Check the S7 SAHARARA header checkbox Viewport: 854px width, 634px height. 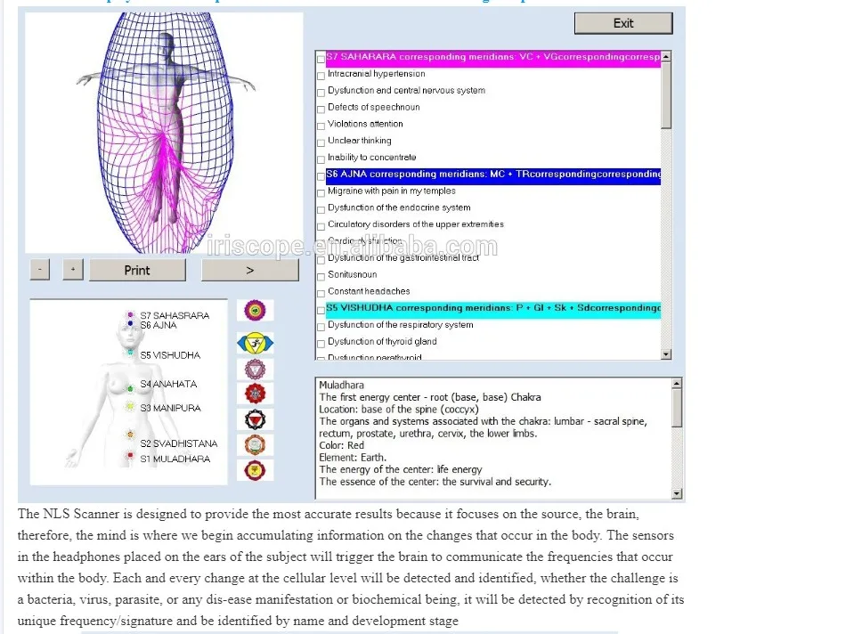tap(321, 59)
